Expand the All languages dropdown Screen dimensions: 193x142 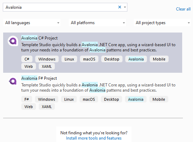(x=32, y=23)
